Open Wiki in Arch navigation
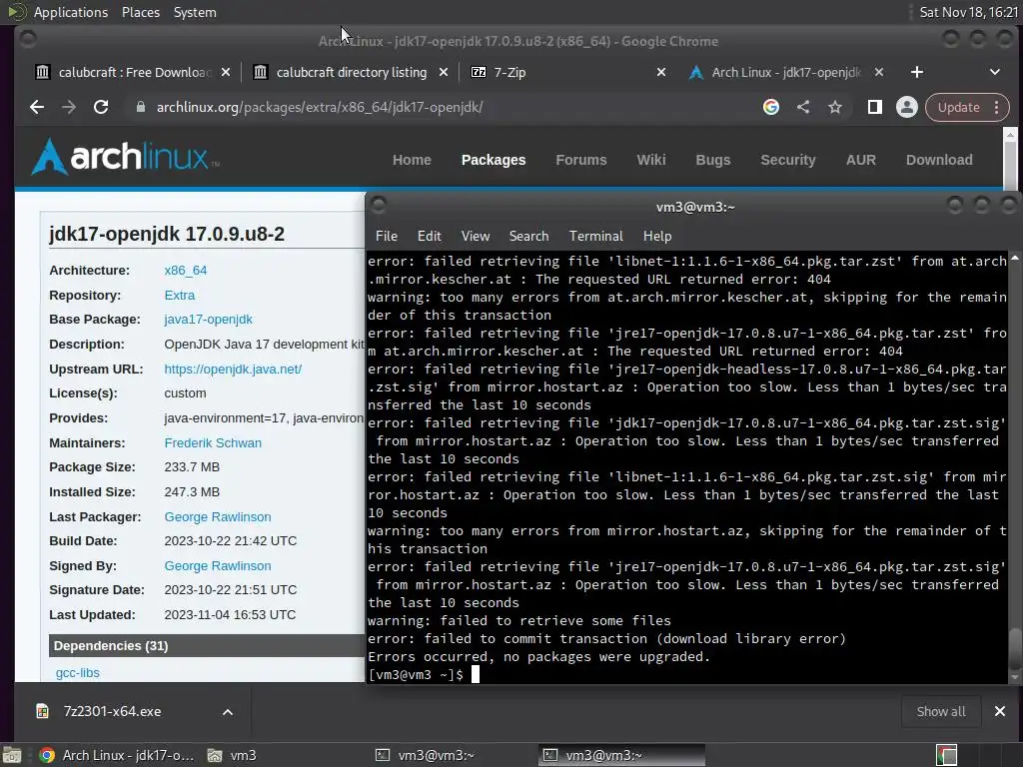 pyautogui.click(x=651, y=161)
